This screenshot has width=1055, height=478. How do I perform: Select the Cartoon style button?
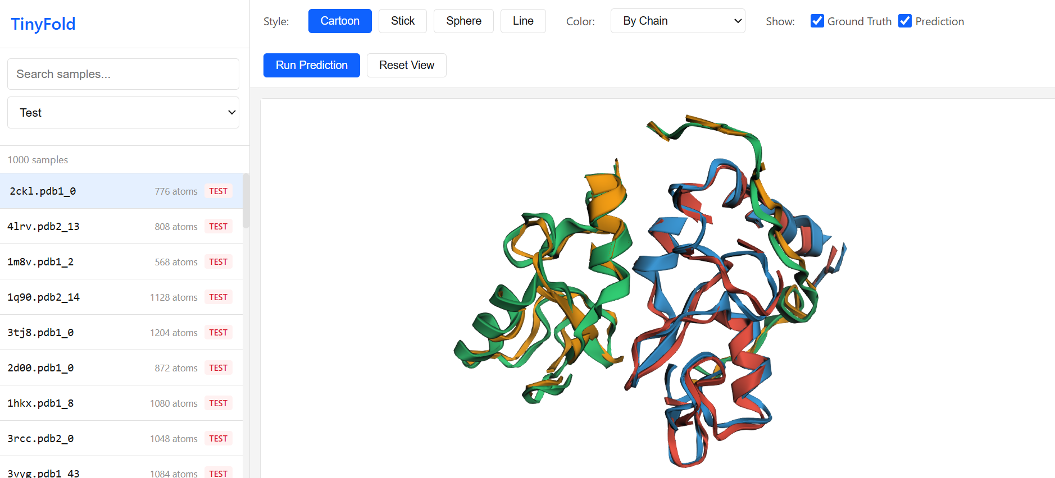[339, 21]
